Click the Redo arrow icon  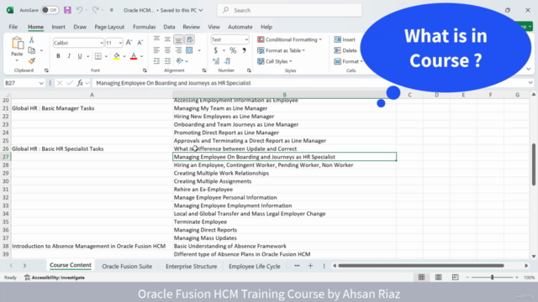(95, 10)
